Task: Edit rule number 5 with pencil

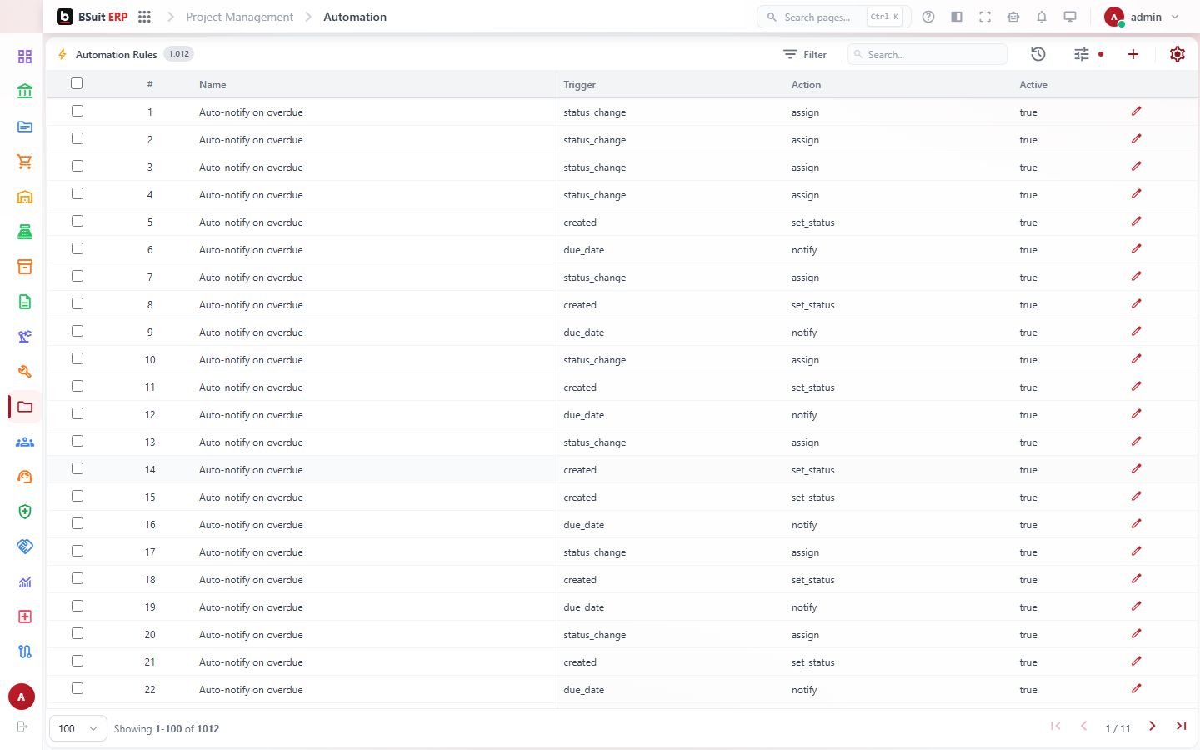Action: click(x=1136, y=222)
